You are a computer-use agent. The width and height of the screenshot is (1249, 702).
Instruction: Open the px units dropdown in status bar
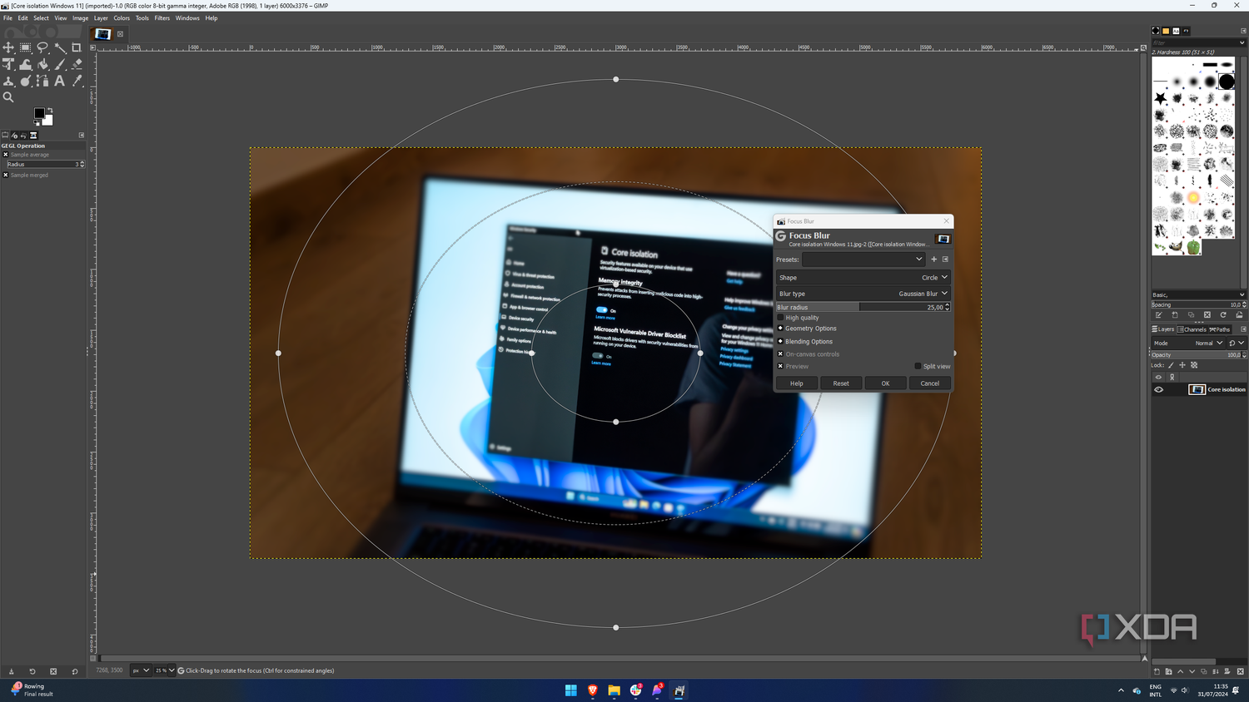[x=141, y=670]
